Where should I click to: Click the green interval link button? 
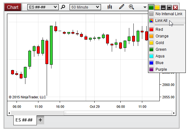[x=151, y=7]
